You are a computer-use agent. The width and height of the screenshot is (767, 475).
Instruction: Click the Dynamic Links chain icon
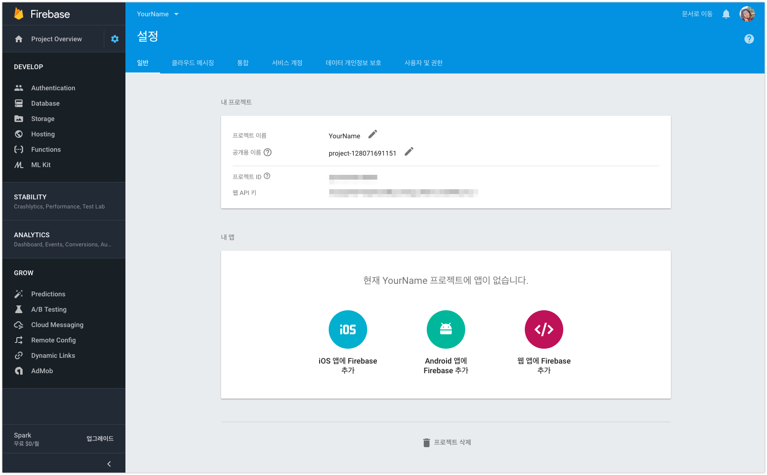click(x=19, y=355)
